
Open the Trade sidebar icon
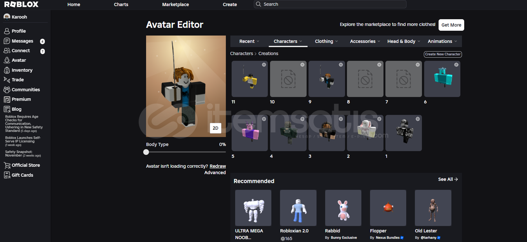pos(7,80)
